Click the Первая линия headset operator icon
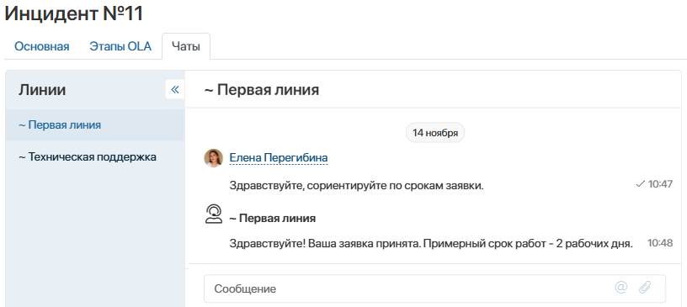The image size is (687, 307). point(213,214)
